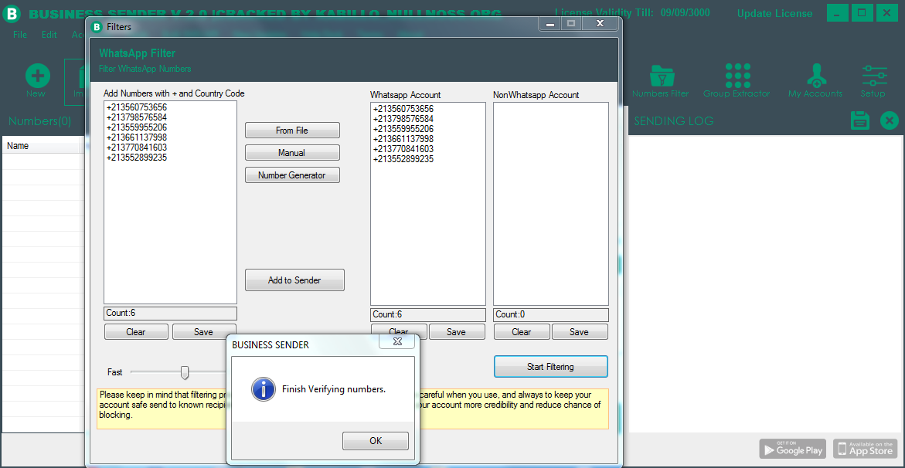The width and height of the screenshot is (905, 468).
Task: Close the Filters dialog window
Action: click(x=600, y=24)
